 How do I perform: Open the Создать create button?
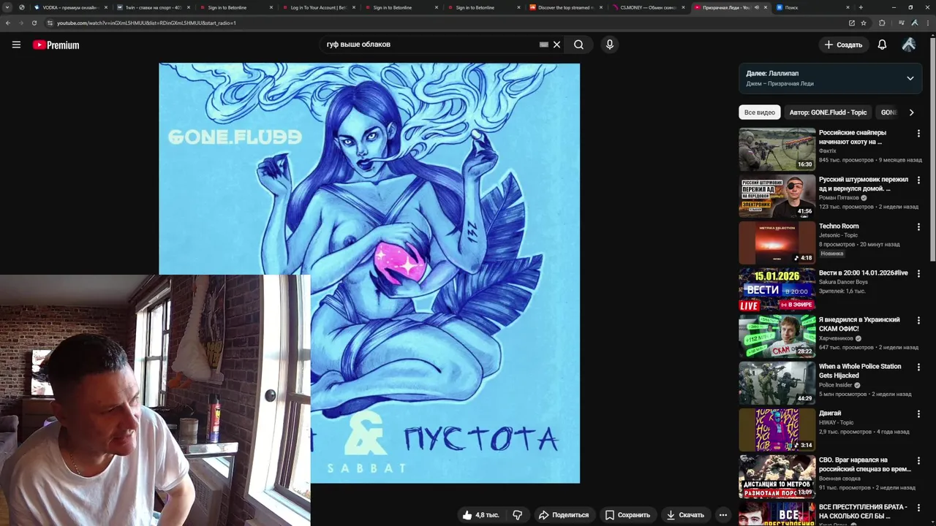pyautogui.click(x=843, y=45)
